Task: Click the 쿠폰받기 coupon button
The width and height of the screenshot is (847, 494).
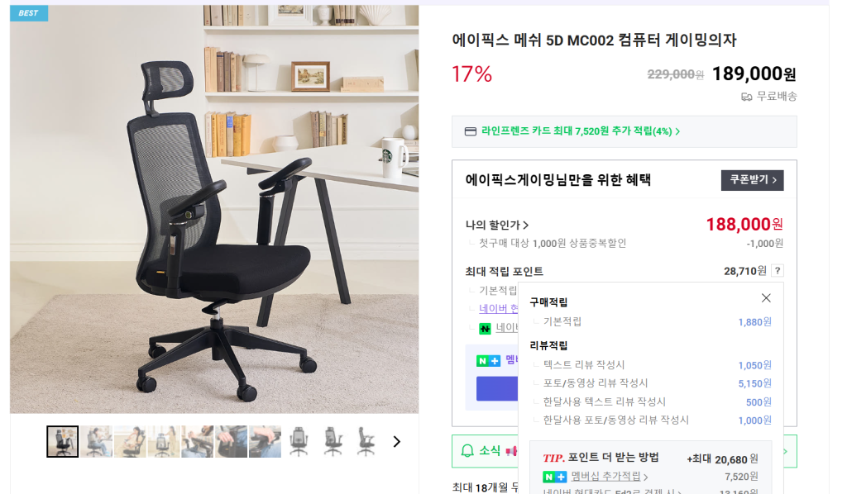Action: pos(752,180)
